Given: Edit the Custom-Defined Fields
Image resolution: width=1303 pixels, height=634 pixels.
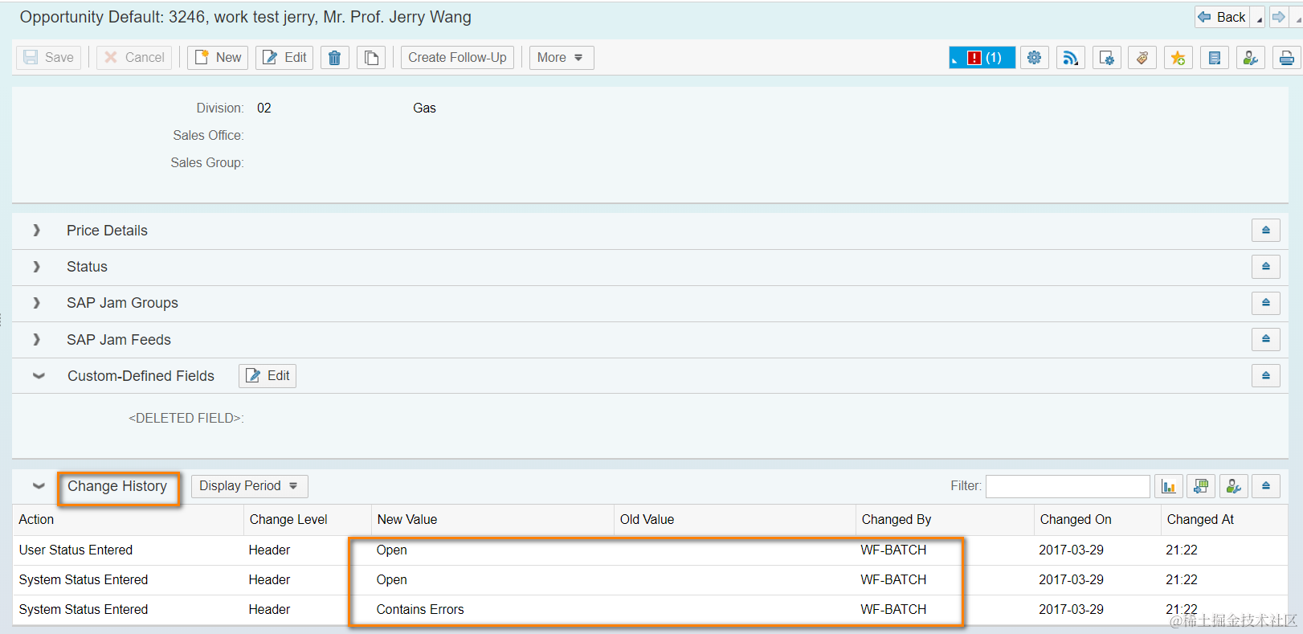Looking at the screenshot, I should (x=268, y=376).
